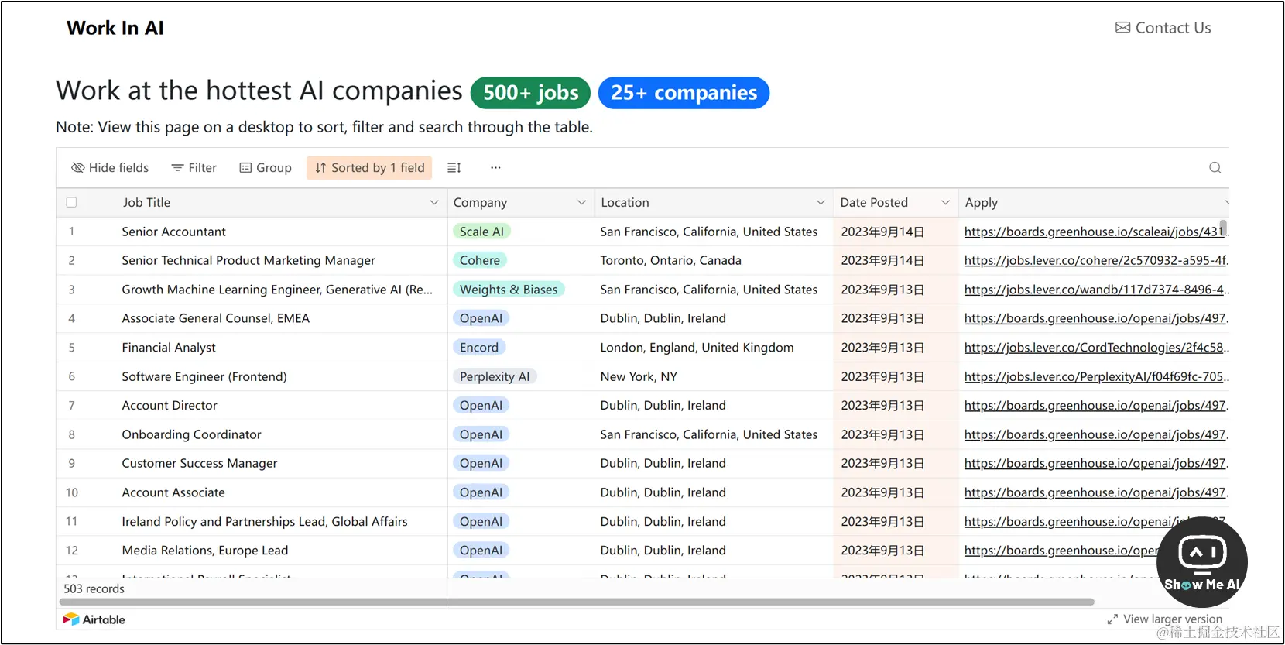Open the PerplexityAI apply link
Viewport: 1285px width, 645px height.
pyautogui.click(x=1095, y=376)
